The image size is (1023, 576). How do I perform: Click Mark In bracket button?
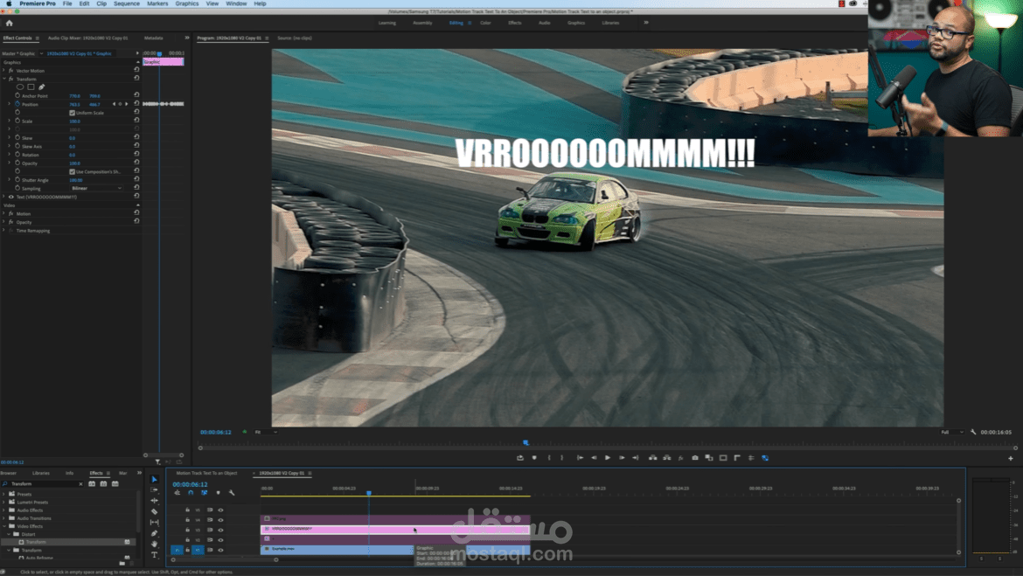pos(549,458)
